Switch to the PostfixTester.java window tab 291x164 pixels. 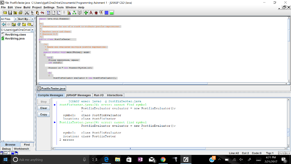coord(51,89)
